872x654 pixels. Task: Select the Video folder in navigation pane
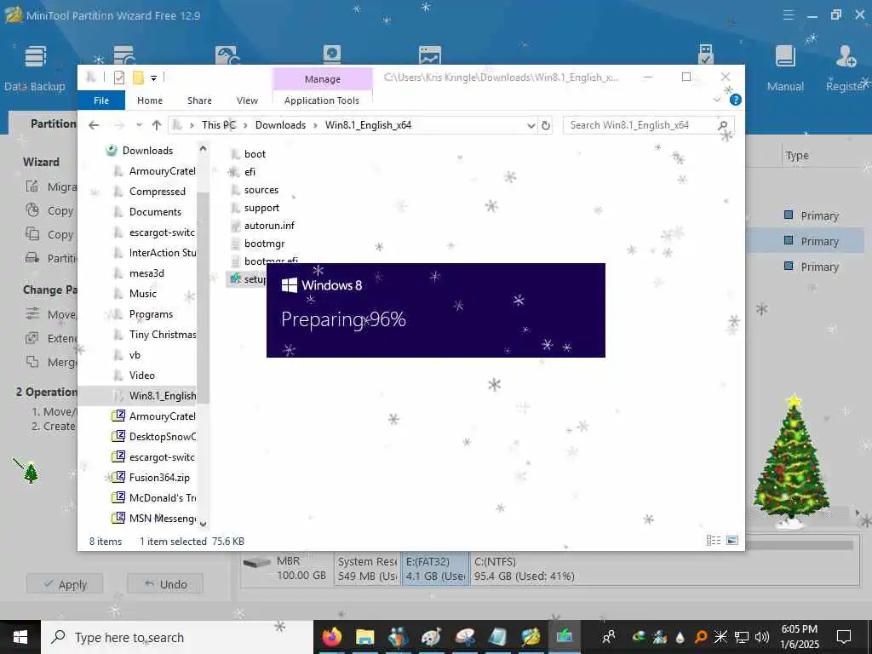pyautogui.click(x=142, y=376)
